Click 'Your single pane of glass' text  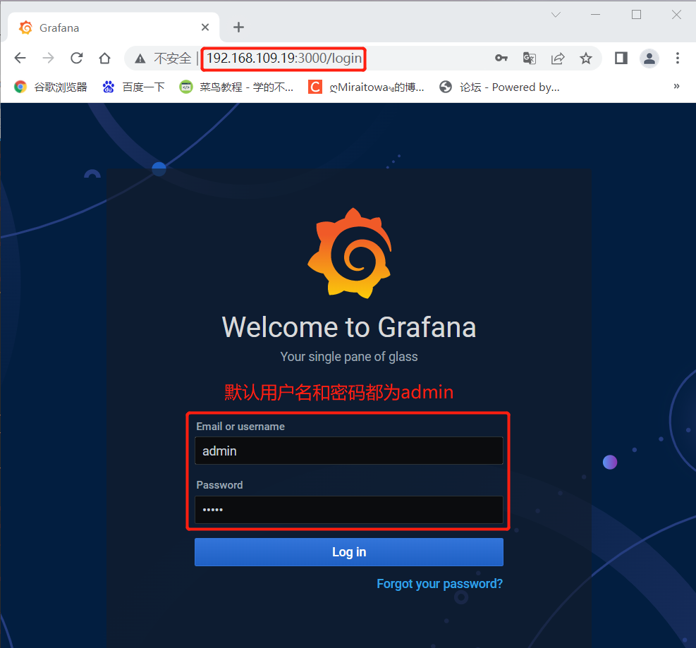(x=349, y=357)
